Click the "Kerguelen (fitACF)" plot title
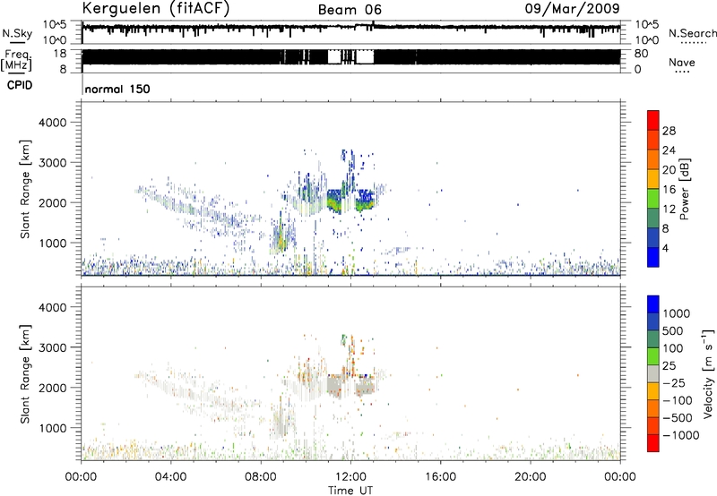Viewport: 717px width, 496px height. click(x=156, y=9)
